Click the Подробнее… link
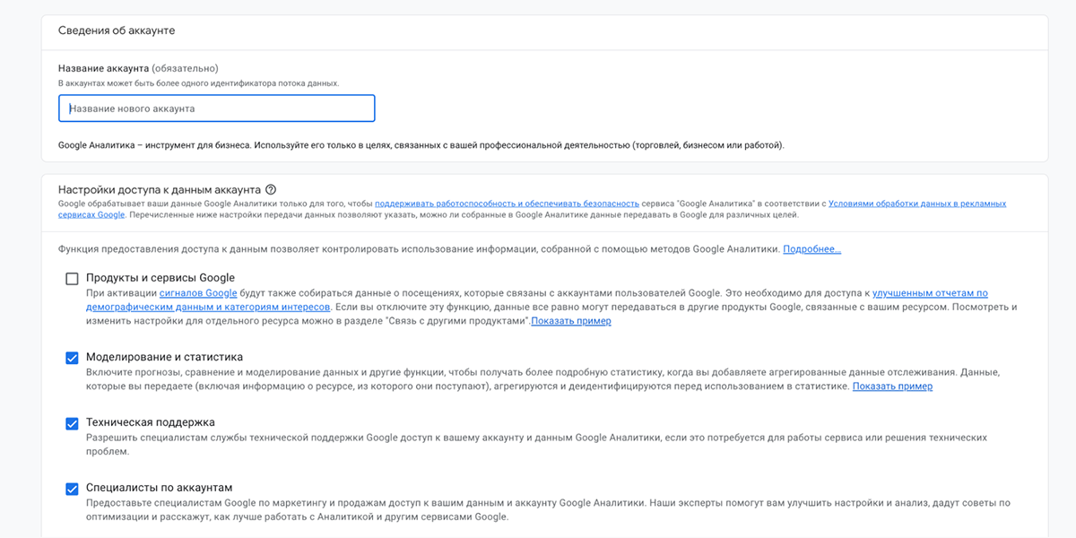Viewport: 1076px width, 538px height. point(811,249)
